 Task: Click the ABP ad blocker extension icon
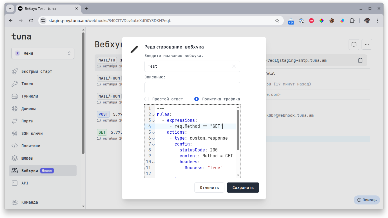pos(311,21)
